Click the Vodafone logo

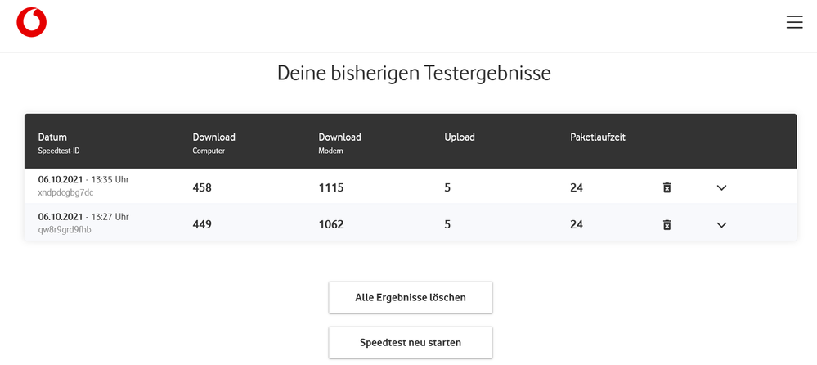[x=31, y=23]
